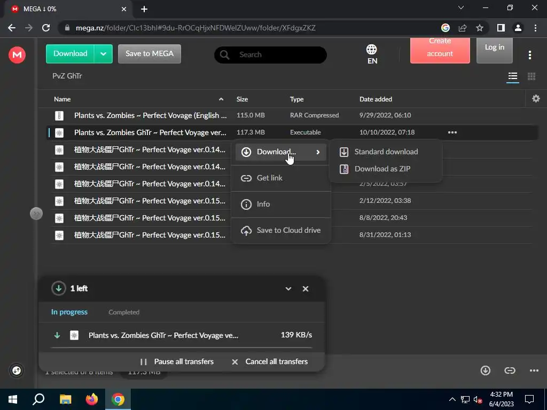
Task: Show hidden system tray icons
Action: [452, 399]
